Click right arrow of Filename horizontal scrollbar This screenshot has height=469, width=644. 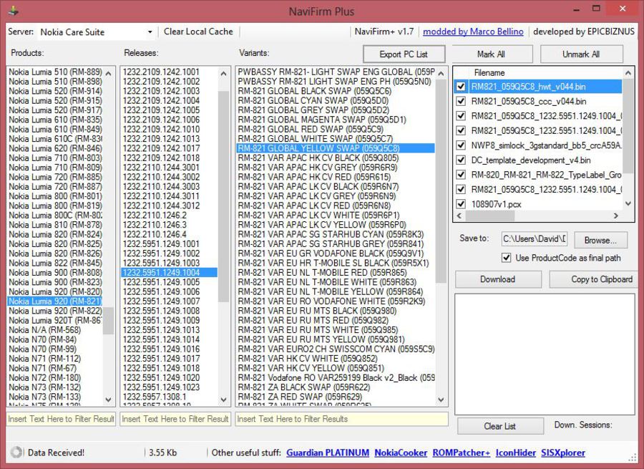615,216
